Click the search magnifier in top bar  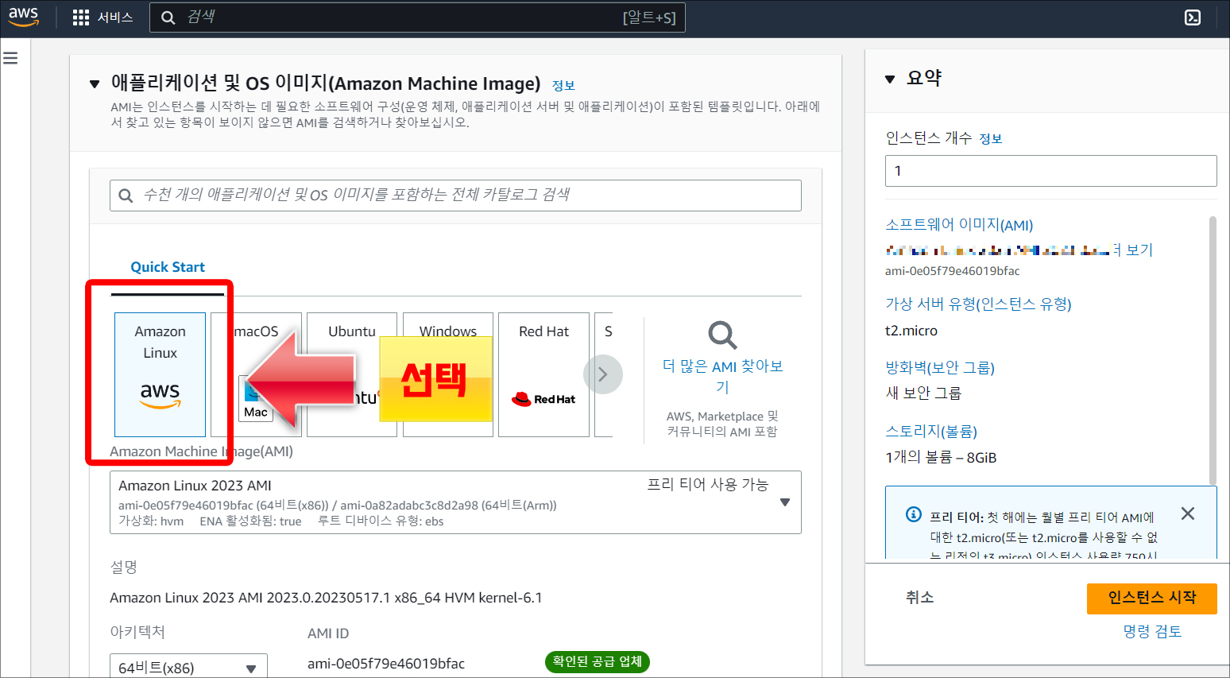pyautogui.click(x=168, y=17)
